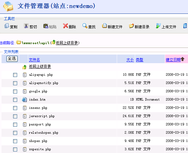Sort by creation date (建立日期) arrow
Screen dimensions: 188x153
182,59
